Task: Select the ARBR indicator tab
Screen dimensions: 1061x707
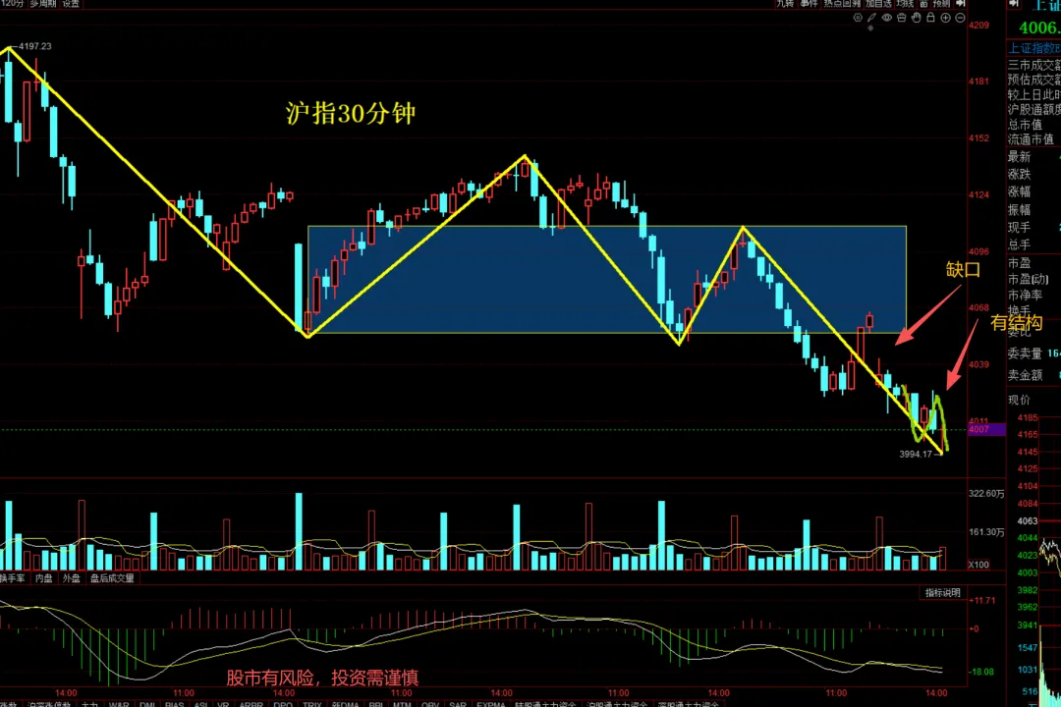Action: point(251,704)
